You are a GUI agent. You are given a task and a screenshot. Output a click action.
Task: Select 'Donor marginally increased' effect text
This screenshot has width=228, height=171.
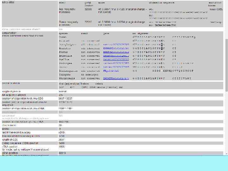click(x=68, y=23)
